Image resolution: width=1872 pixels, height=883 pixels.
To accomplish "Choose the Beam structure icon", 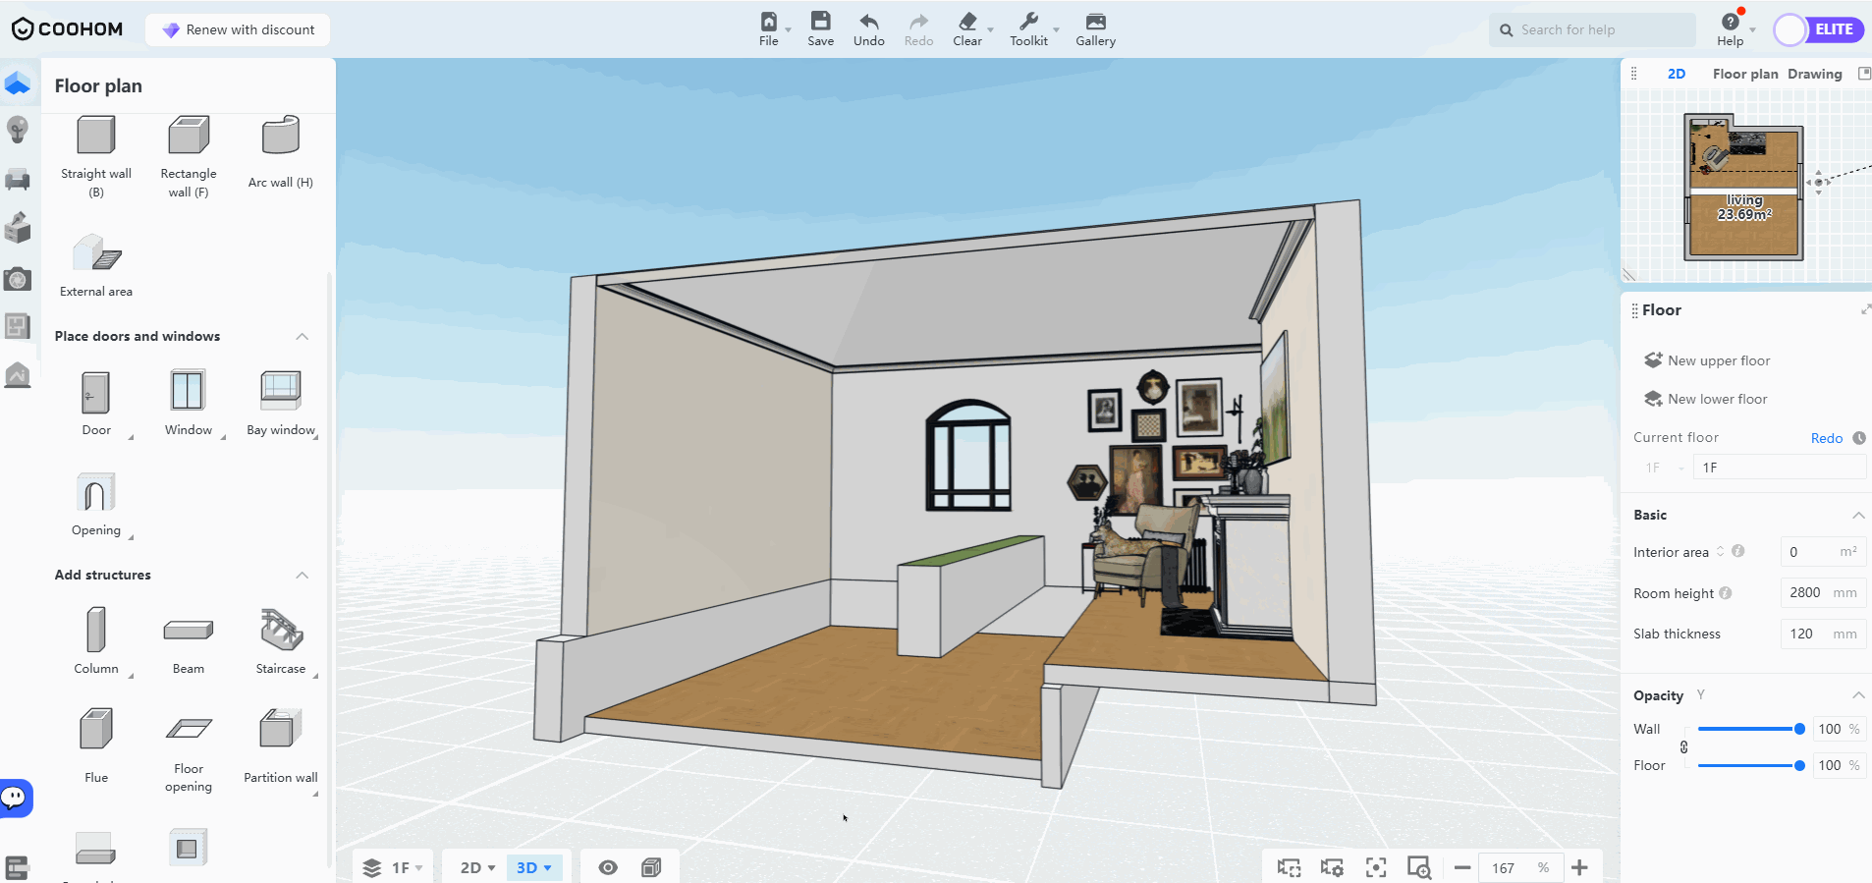I will point(189,631).
